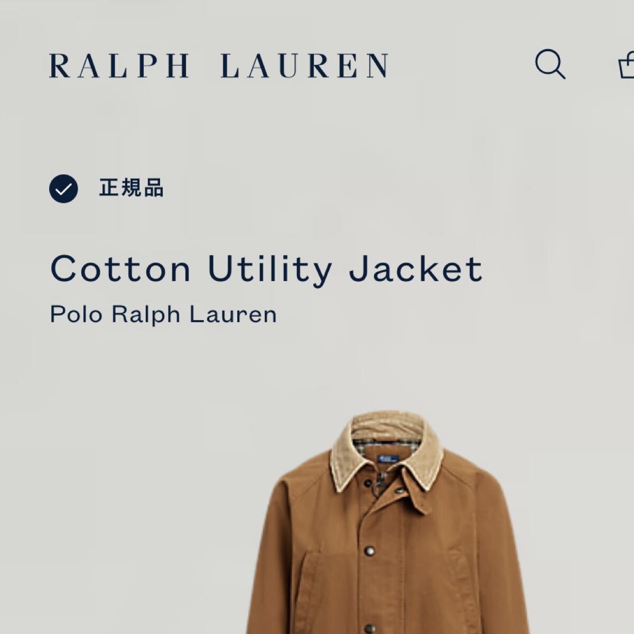The width and height of the screenshot is (634, 634).
Task: Click the word RALPH in header logo
Action: (119, 66)
